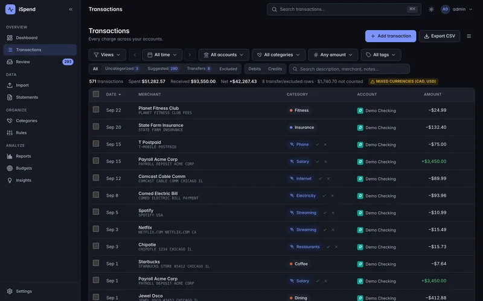Image resolution: width=483 pixels, height=301 pixels.
Task: Reject the suggested Phone category X
Action: 325,144
